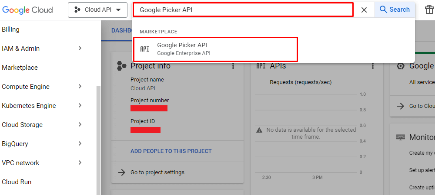The width and height of the screenshot is (435, 195).
Task: Open the APIs card options menu
Action: [x=373, y=66]
